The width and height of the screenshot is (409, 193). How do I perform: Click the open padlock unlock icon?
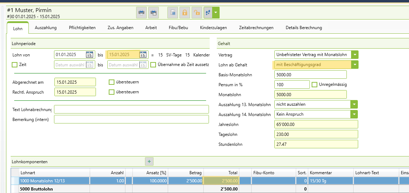[x=196, y=13]
